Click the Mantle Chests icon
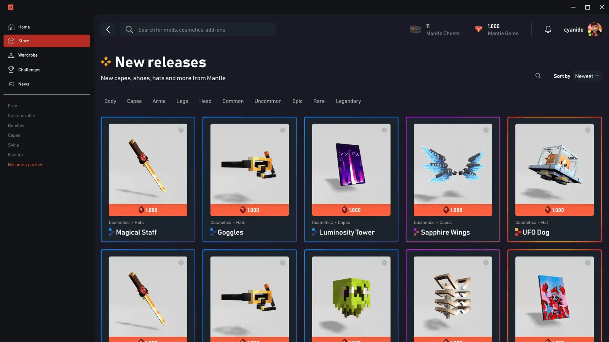This screenshot has height=342, width=609. pos(415,29)
